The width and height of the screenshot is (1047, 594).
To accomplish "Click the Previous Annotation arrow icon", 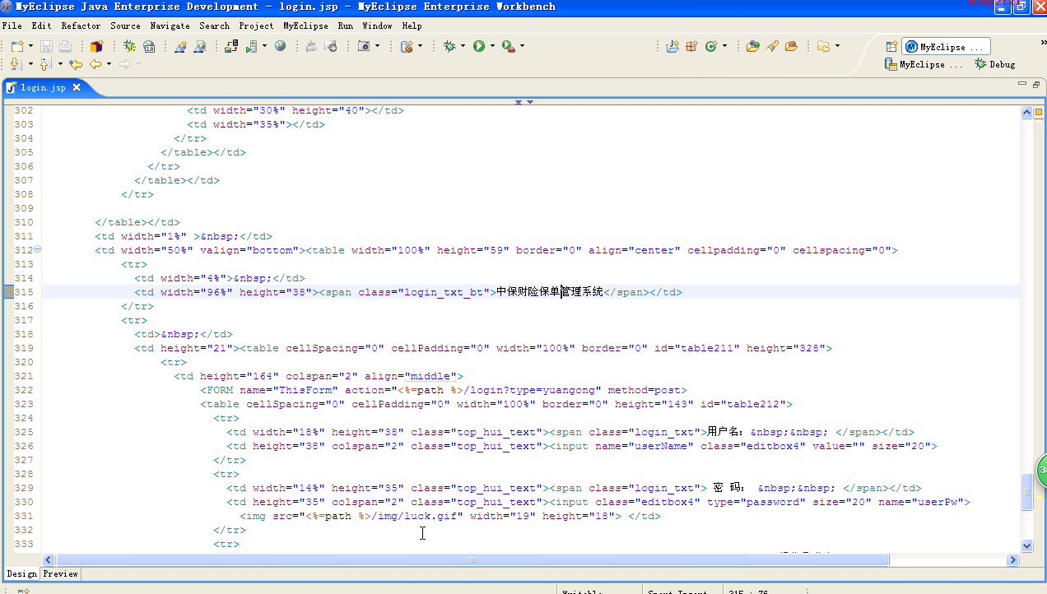I will pyautogui.click(x=46, y=63).
